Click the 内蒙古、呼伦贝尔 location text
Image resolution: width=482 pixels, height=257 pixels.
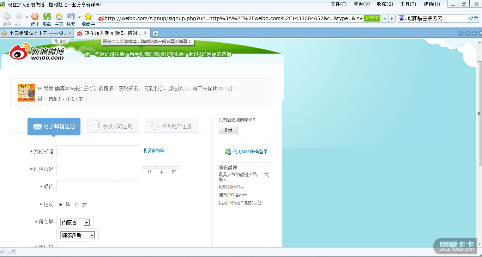pyautogui.click(x=66, y=99)
